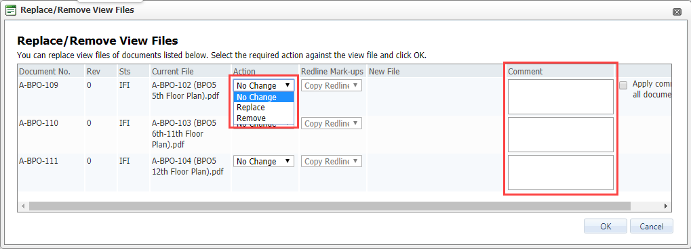Image resolution: width=691 pixels, height=249 pixels.
Task: Open Redline Mark-ups dropdown for A-BPO-111
Action: click(x=332, y=161)
